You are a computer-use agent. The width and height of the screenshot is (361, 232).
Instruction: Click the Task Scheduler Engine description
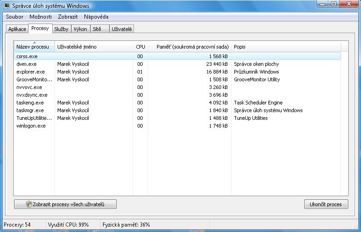258,103
